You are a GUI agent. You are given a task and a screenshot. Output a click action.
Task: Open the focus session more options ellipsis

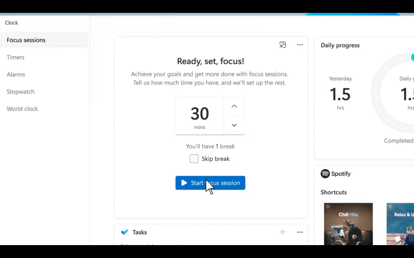click(x=300, y=45)
